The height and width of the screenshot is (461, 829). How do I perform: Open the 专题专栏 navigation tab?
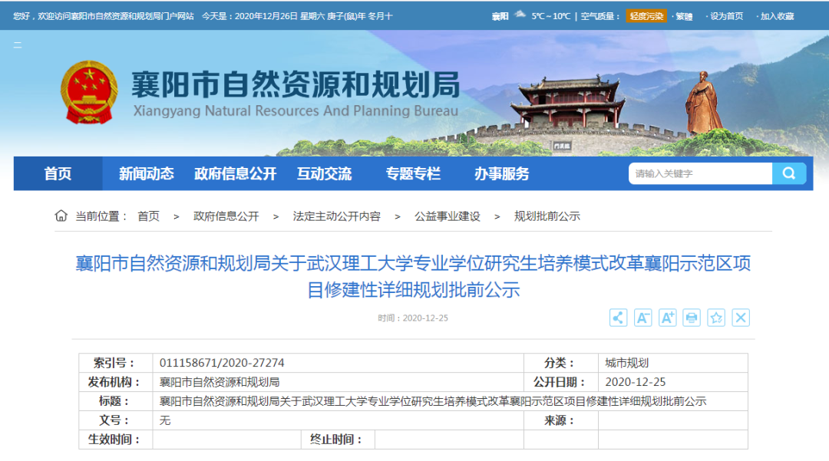pos(413,173)
